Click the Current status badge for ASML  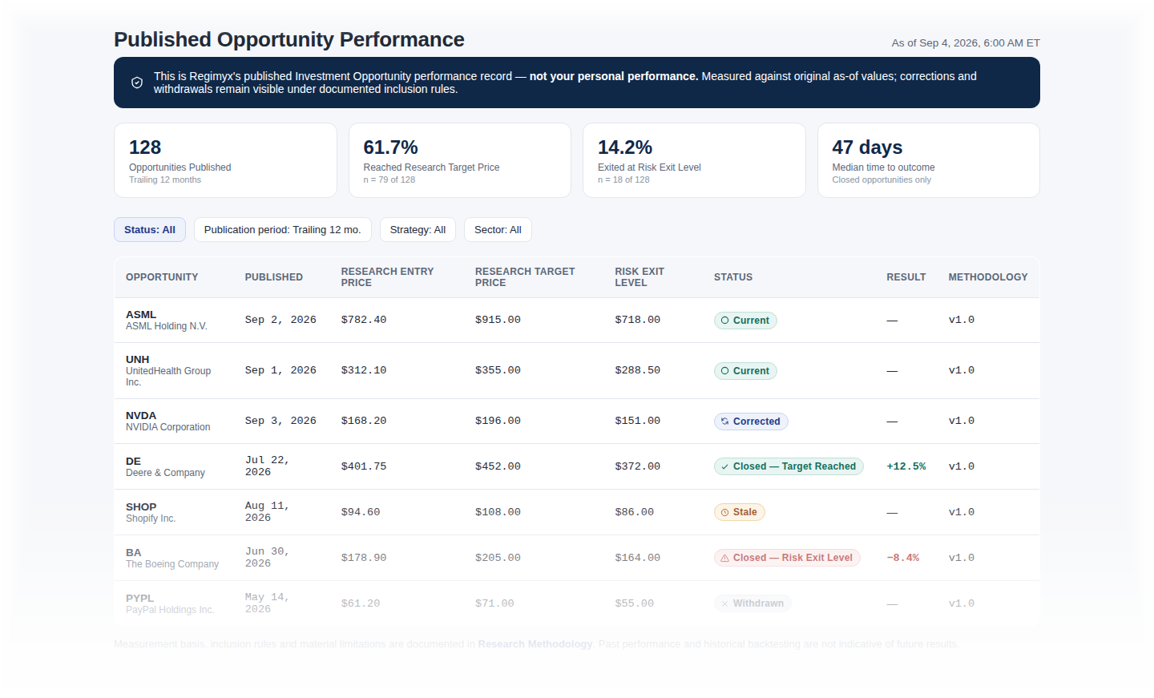(x=745, y=321)
